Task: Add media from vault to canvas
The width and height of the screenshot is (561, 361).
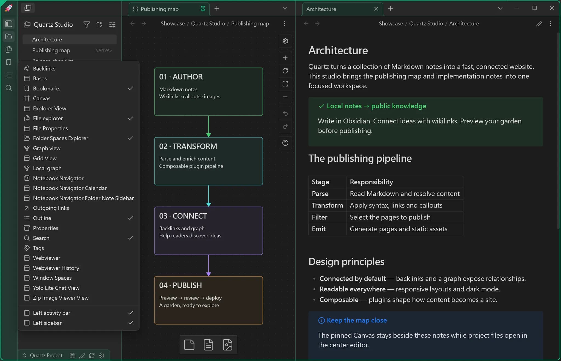Action: 227,345
